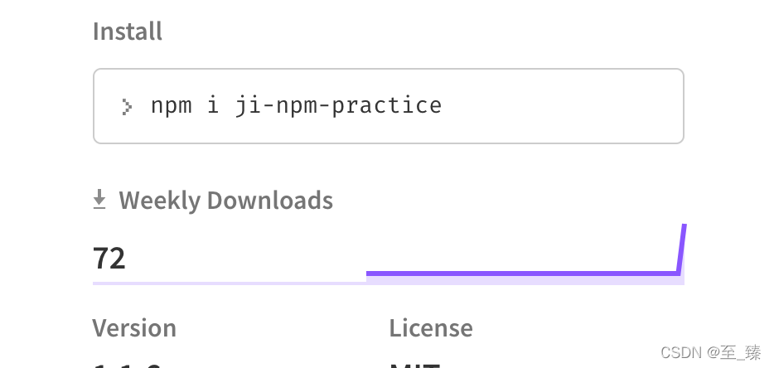The image size is (774, 368).
Task: Click the License label
Action: click(431, 328)
